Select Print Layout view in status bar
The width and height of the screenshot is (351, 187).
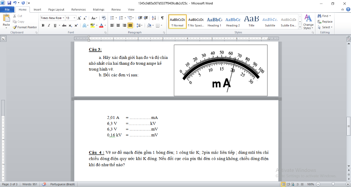coord(283,184)
